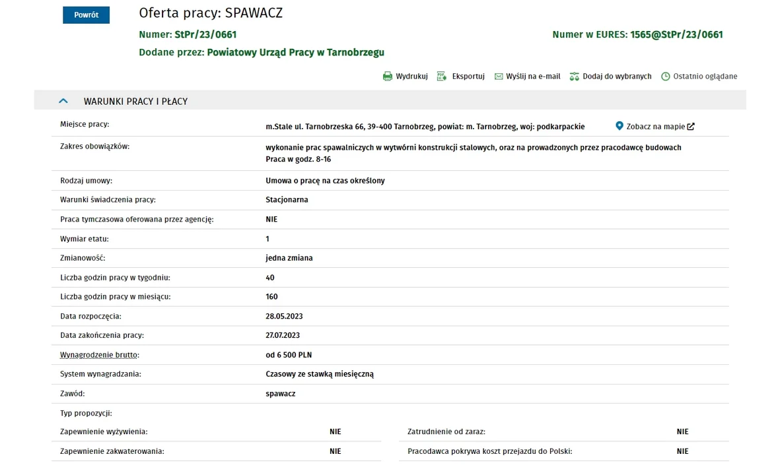Screen dimensions: 776x475
Task: Click the envelope e-mail icon
Action: tap(499, 76)
